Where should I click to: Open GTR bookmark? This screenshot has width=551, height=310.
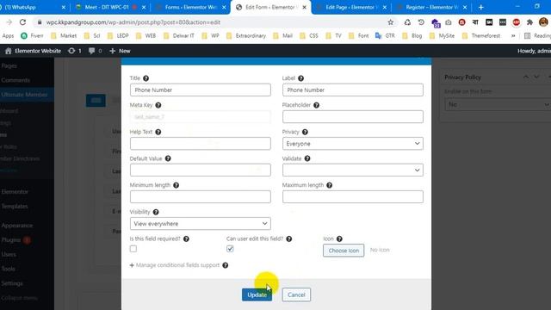coord(385,35)
